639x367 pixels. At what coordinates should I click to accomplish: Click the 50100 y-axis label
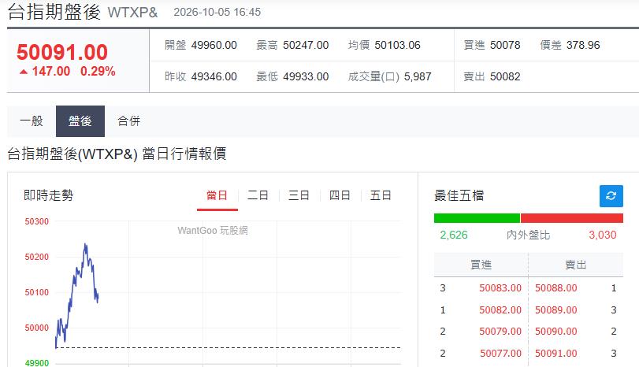click(37, 292)
